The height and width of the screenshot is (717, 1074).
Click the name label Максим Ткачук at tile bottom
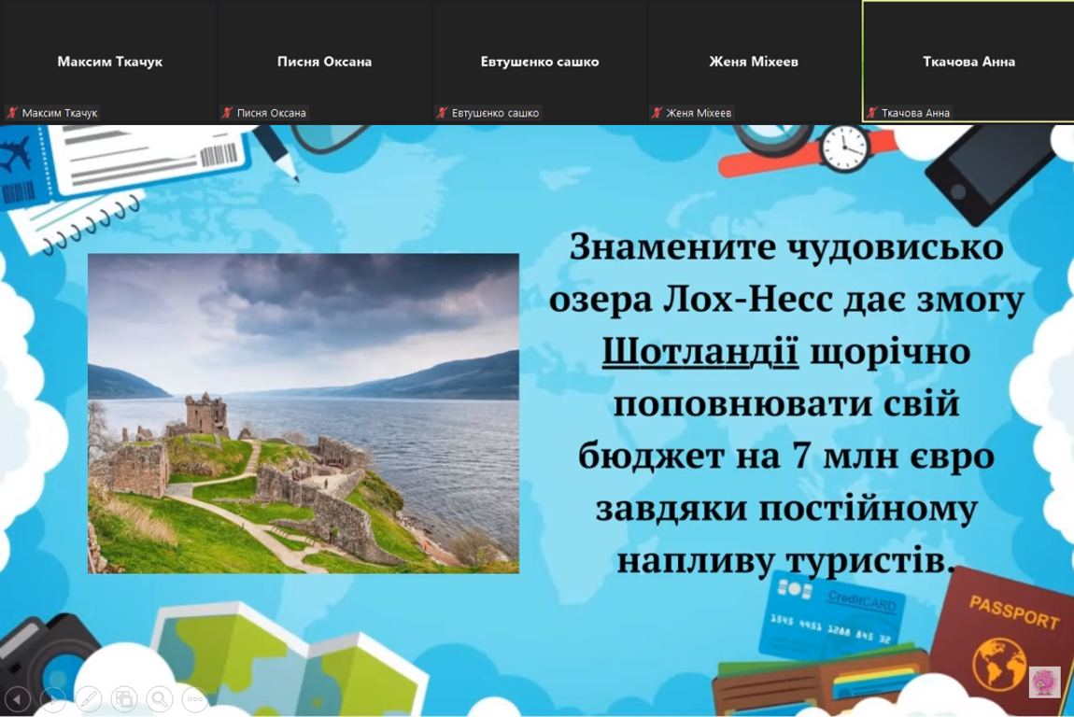pyautogui.click(x=60, y=113)
